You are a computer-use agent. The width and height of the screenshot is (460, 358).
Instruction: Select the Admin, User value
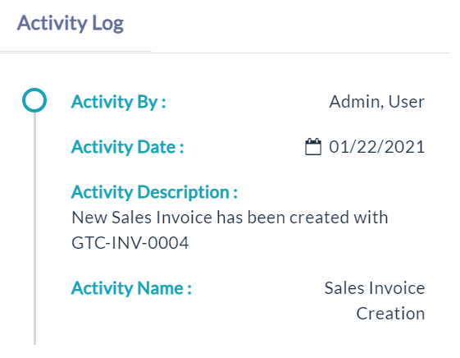377,102
